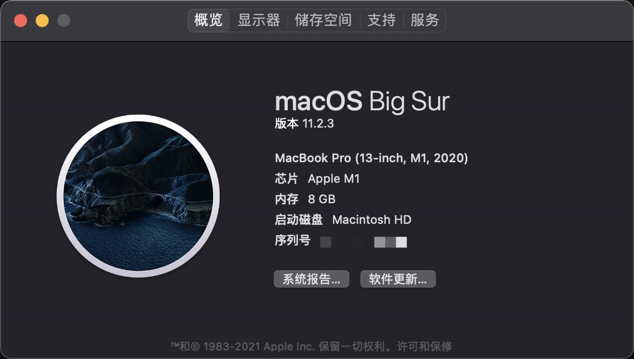Viewport: 634px width, 359px height.
Task: Click the macOS Big Sur title text
Action: click(x=362, y=101)
